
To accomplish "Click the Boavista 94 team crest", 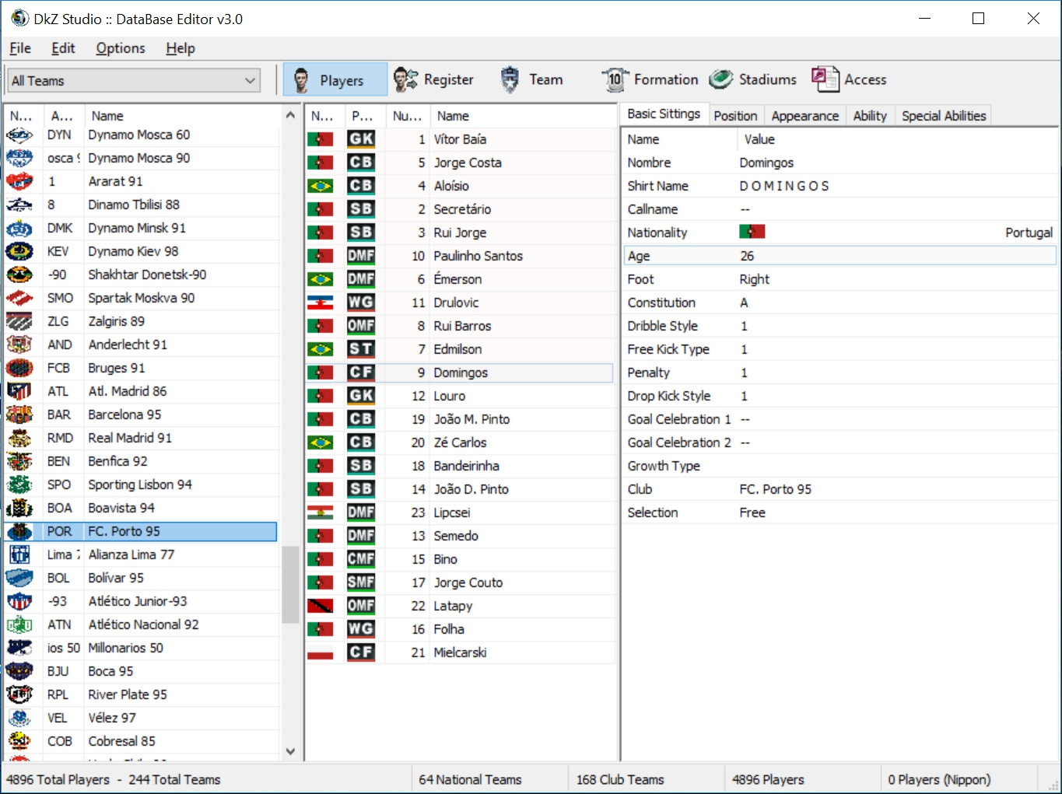I will coord(19,508).
